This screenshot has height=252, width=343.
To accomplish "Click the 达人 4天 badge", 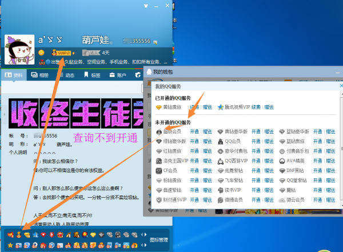I will click(96, 53).
